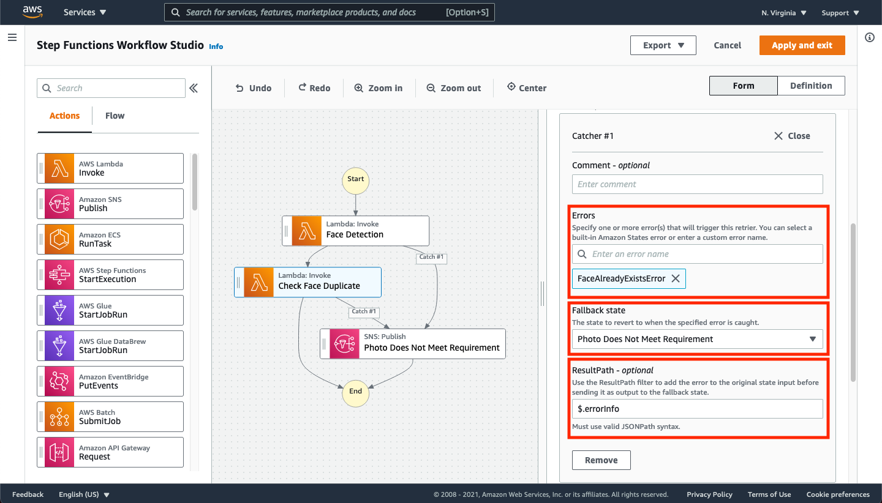Select the Glue DataBrew StartJobRun icon

coord(59,346)
